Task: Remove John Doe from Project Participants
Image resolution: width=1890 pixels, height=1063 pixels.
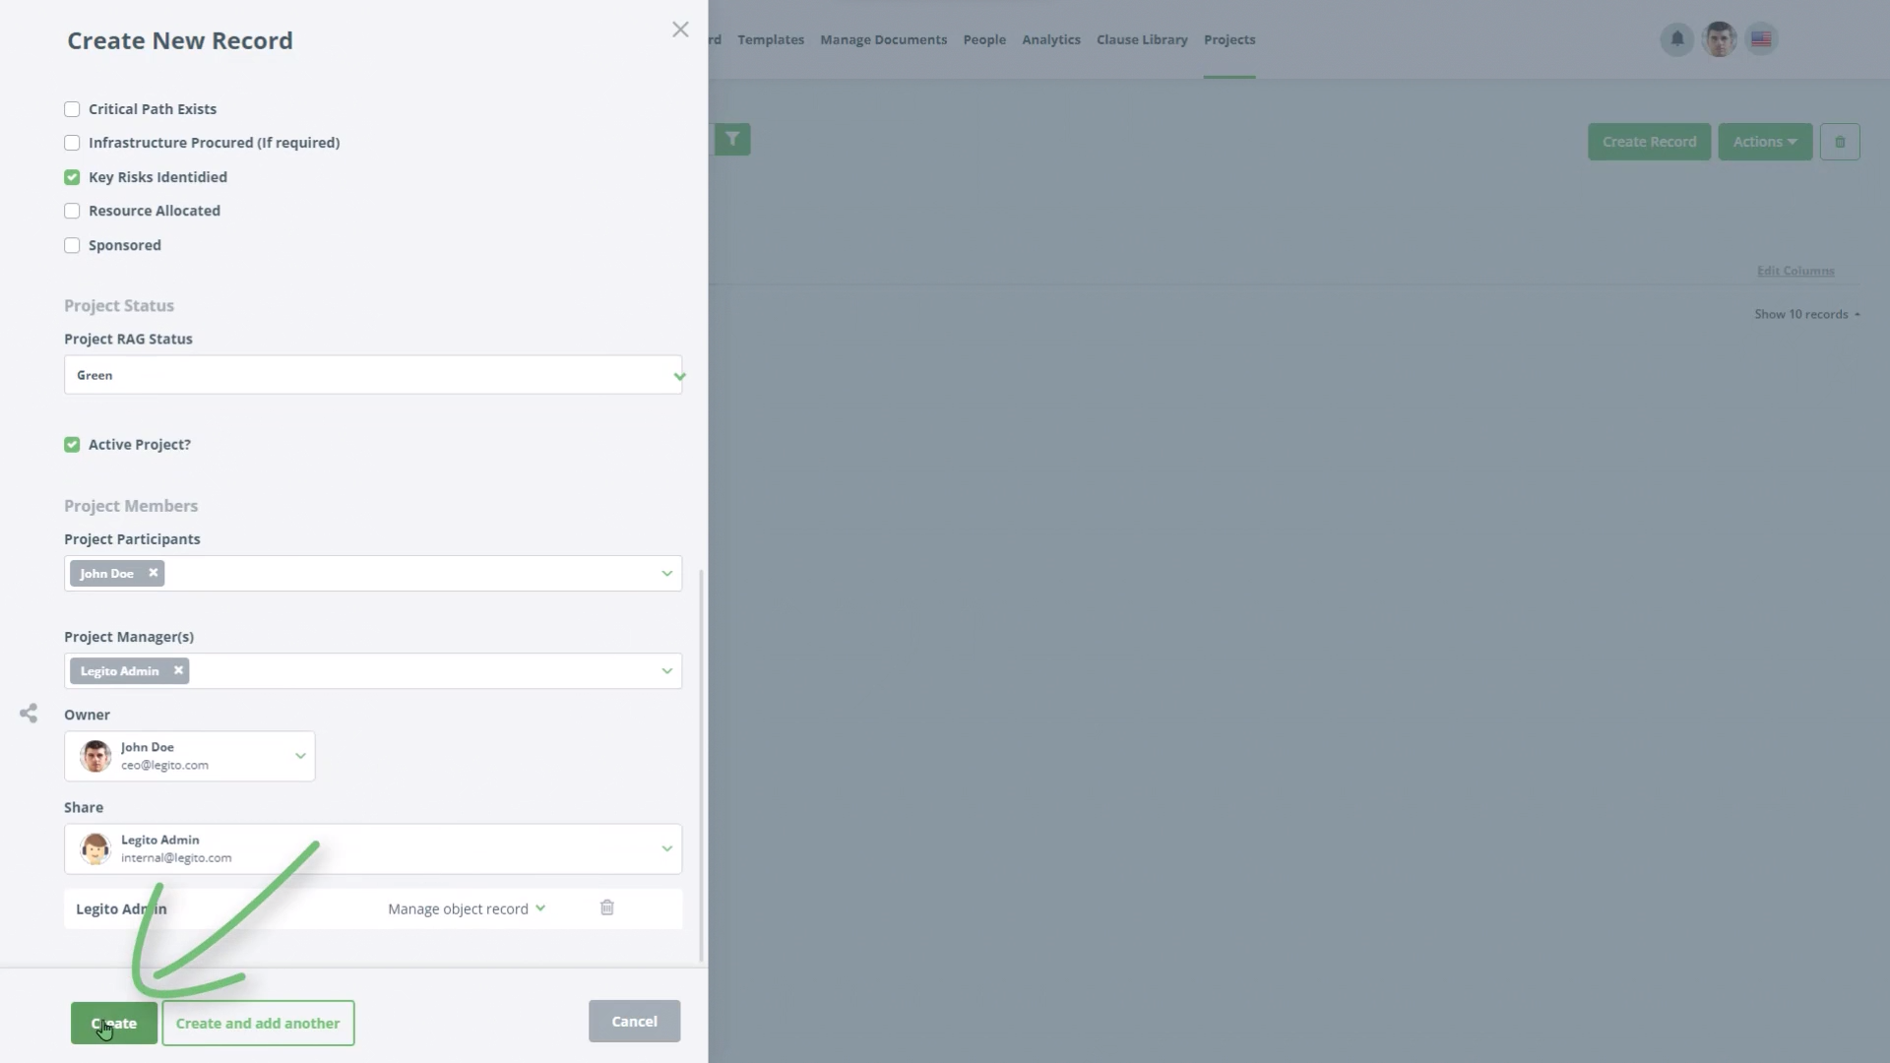Action: [153, 573]
